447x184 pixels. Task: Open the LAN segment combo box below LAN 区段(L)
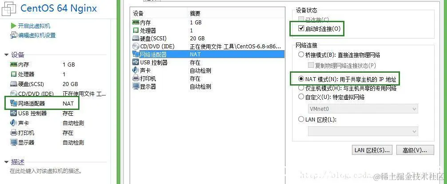pyautogui.click(x=363, y=131)
